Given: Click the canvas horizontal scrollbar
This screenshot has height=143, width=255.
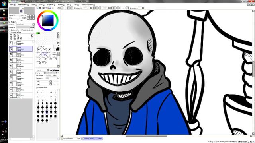Looking at the screenshot, I should pos(146,136).
